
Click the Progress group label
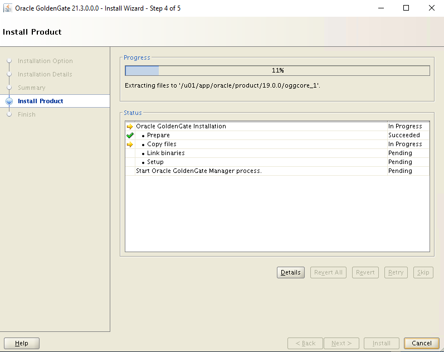pos(137,57)
